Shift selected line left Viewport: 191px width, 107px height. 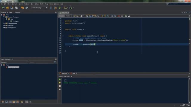(x=112, y=16)
